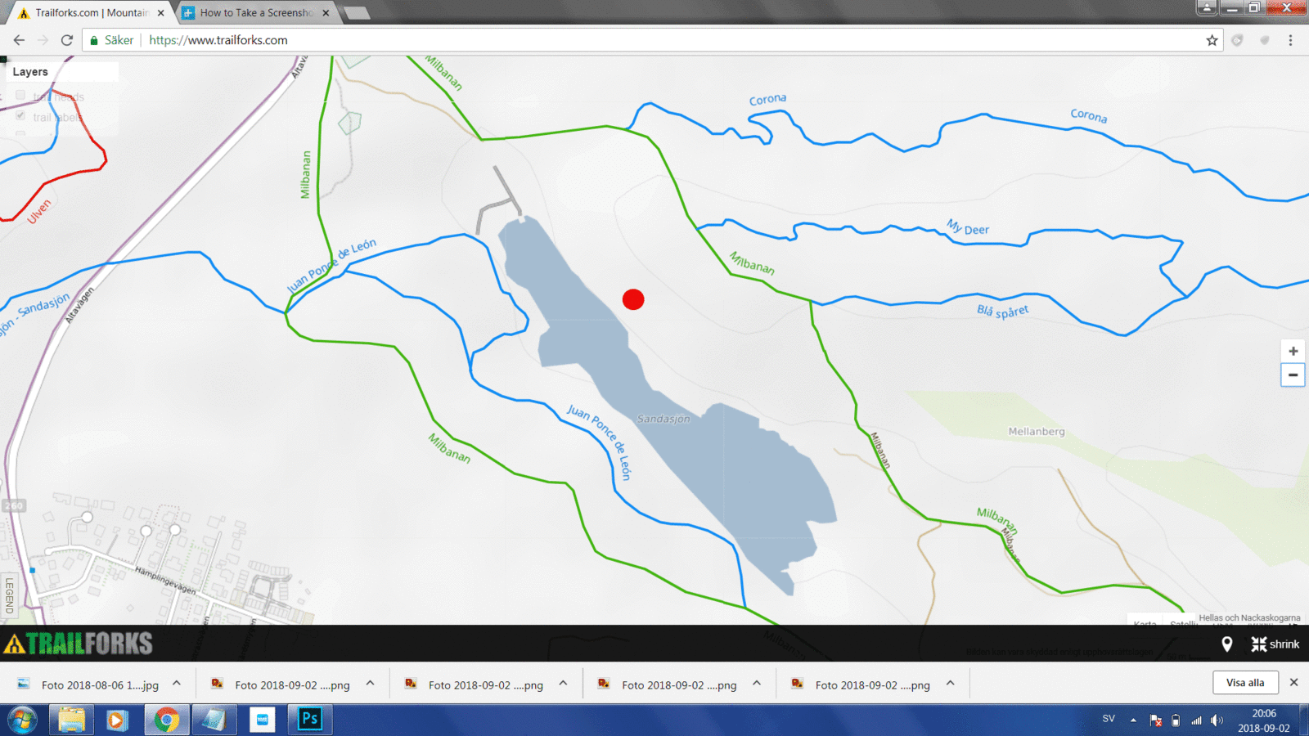Click the Visa alla downloads button
This screenshot has width=1309, height=736.
coord(1245,682)
